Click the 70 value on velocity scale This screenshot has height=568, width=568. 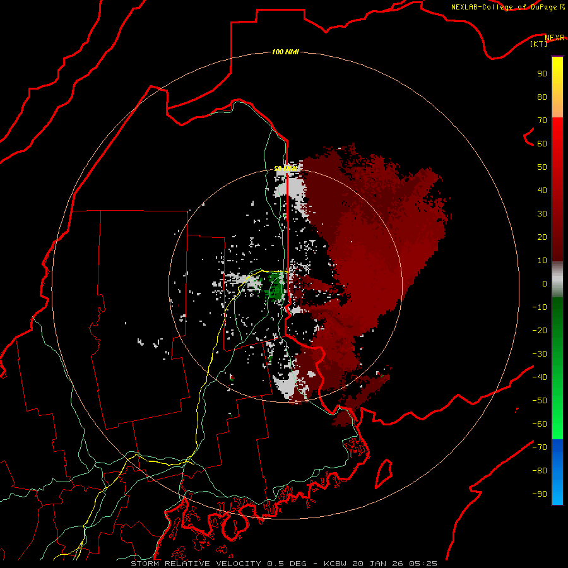click(x=542, y=121)
